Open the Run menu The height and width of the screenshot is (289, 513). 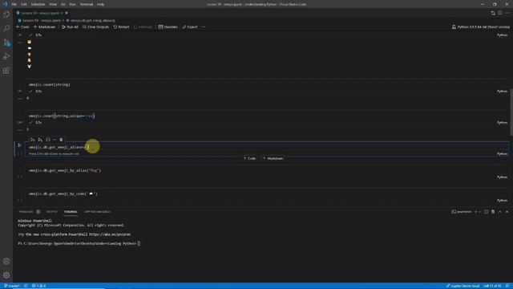click(x=73, y=4)
